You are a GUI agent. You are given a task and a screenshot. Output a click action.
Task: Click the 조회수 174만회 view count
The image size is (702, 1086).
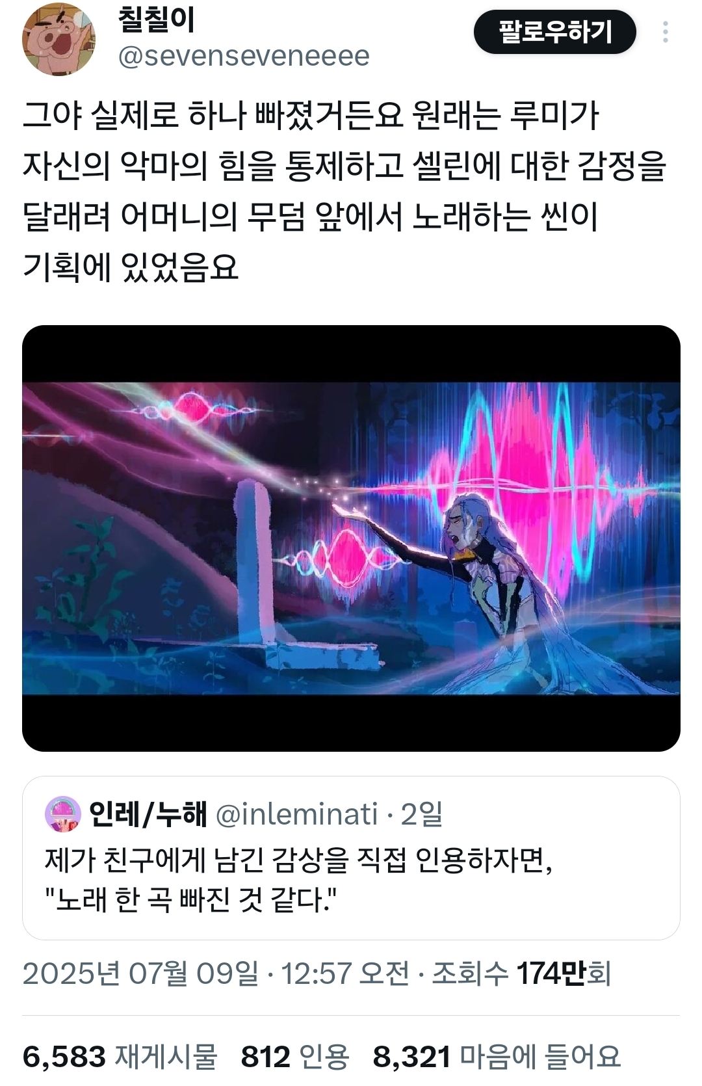coord(521,973)
